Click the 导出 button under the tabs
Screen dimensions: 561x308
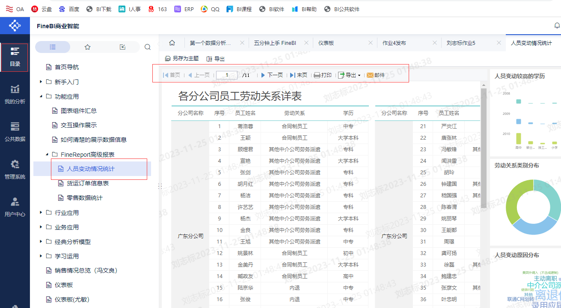[215, 59]
